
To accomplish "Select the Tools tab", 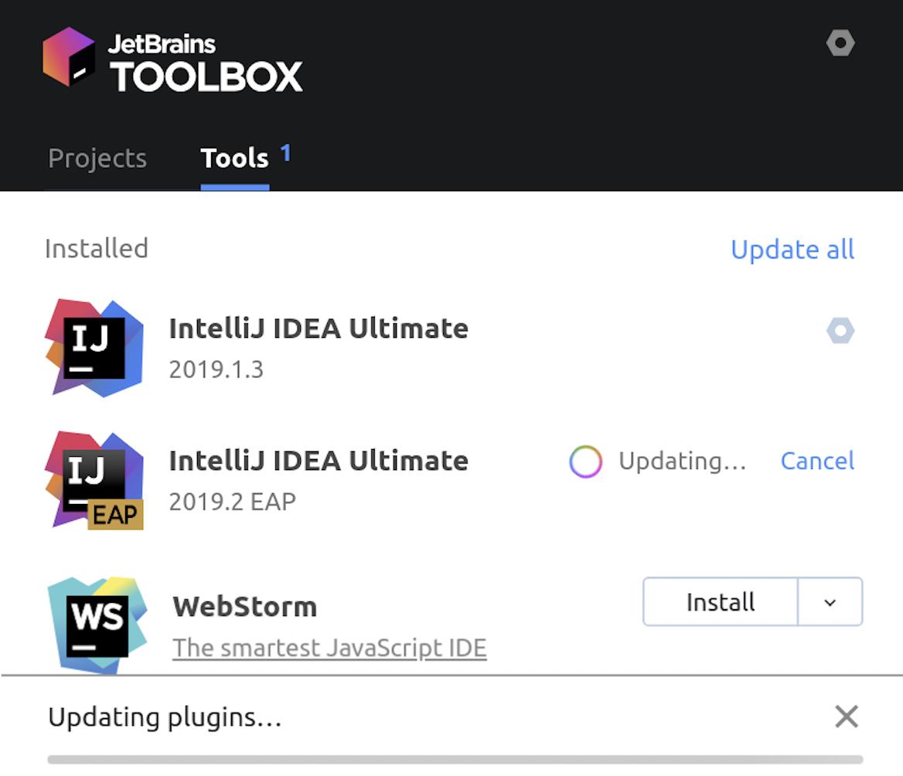I will click(x=234, y=158).
